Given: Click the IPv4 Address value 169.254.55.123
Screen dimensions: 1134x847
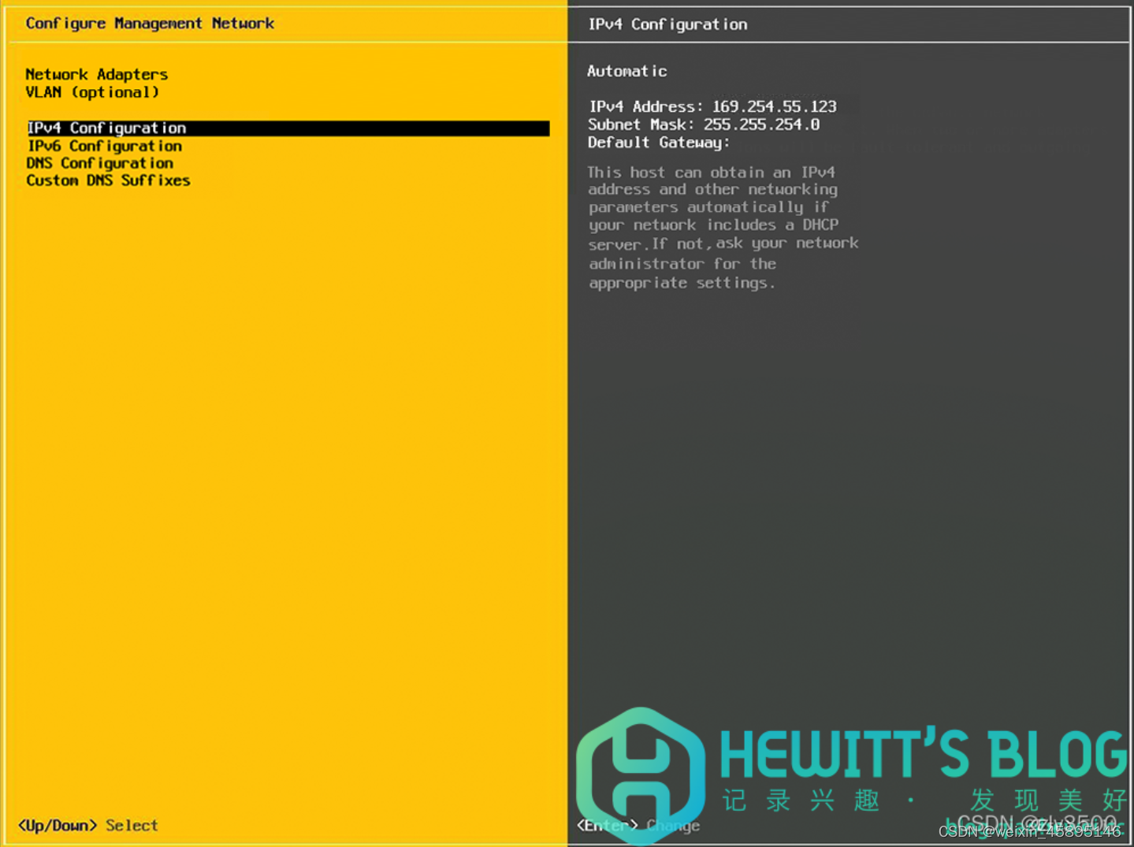Looking at the screenshot, I should point(772,106).
